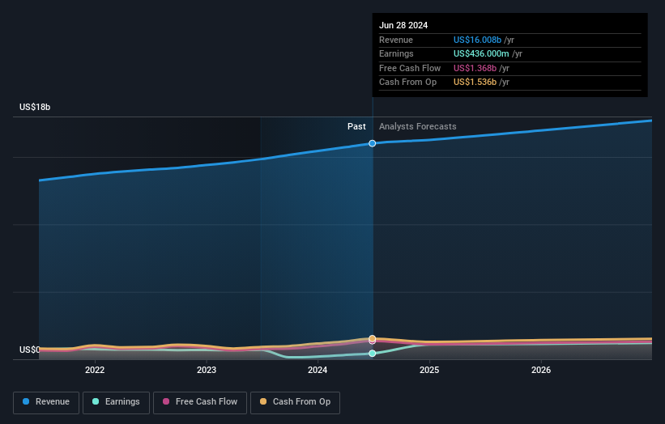665x424 pixels.
Task: Click the US$16.008b revenue value
Action: [x=478, y=40]
